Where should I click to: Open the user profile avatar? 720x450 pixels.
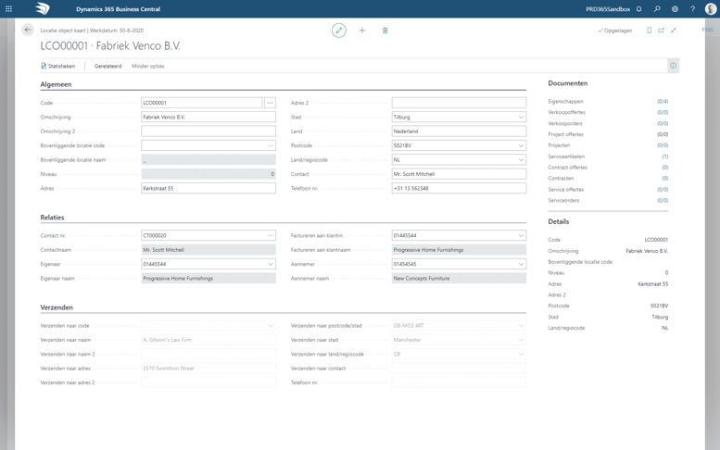pyautogui.click(x=711, y=8)
